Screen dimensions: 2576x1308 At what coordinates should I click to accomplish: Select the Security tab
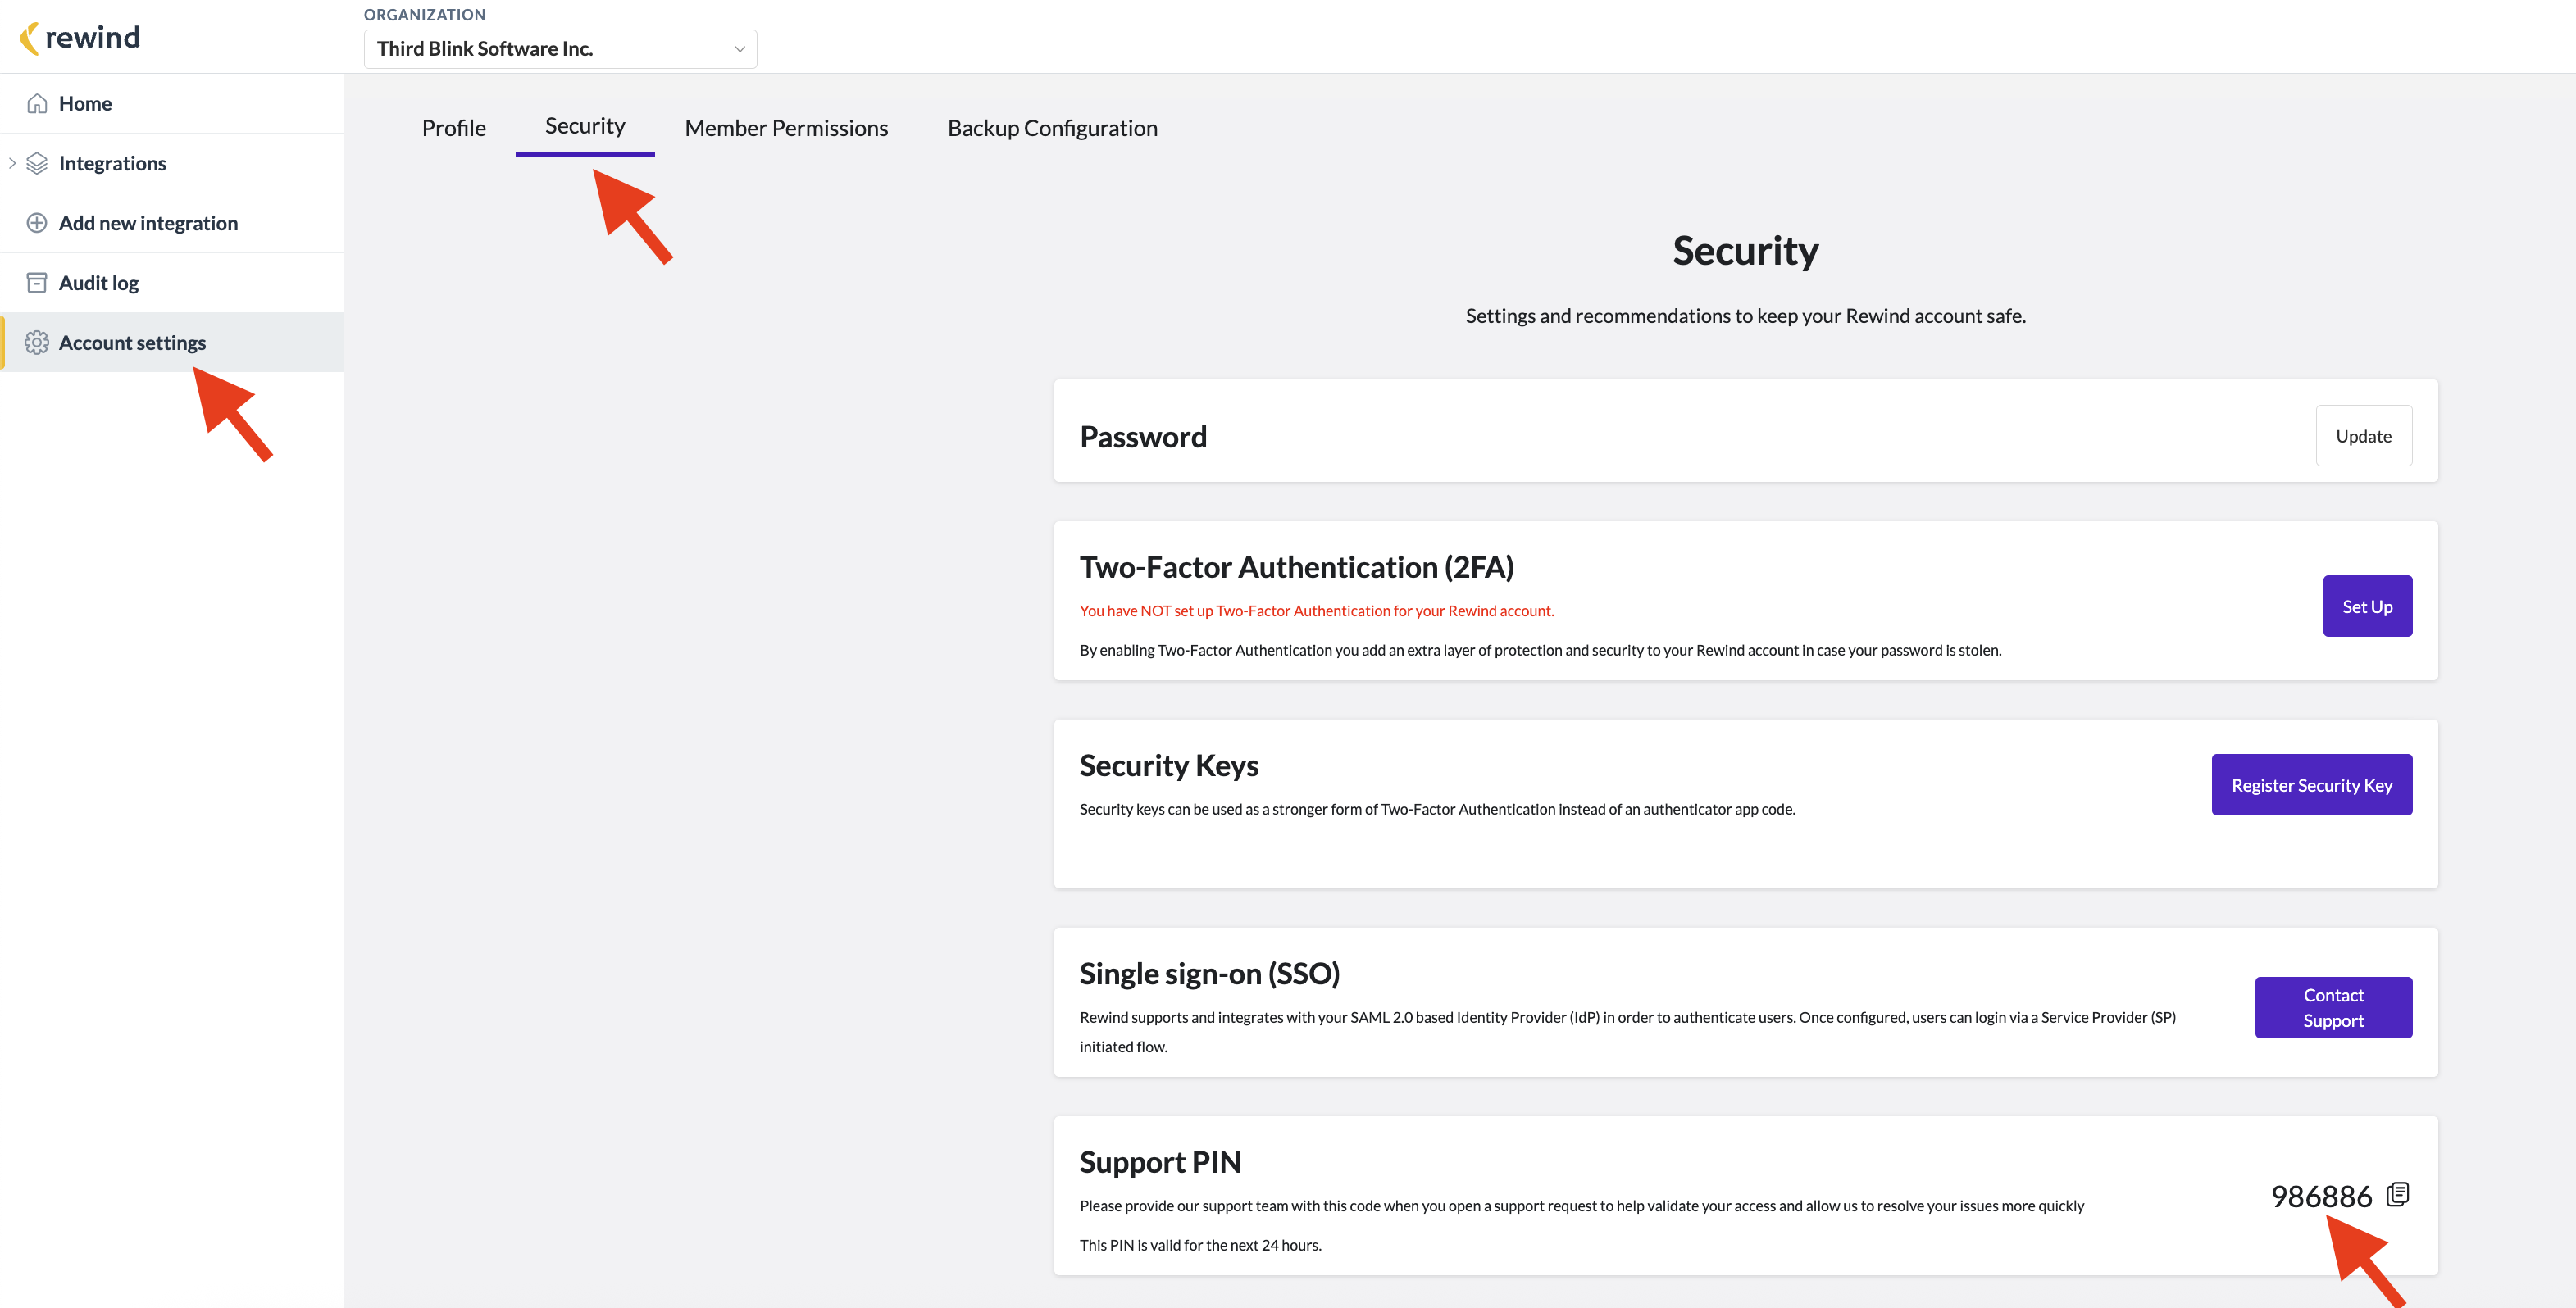(585, 126)
